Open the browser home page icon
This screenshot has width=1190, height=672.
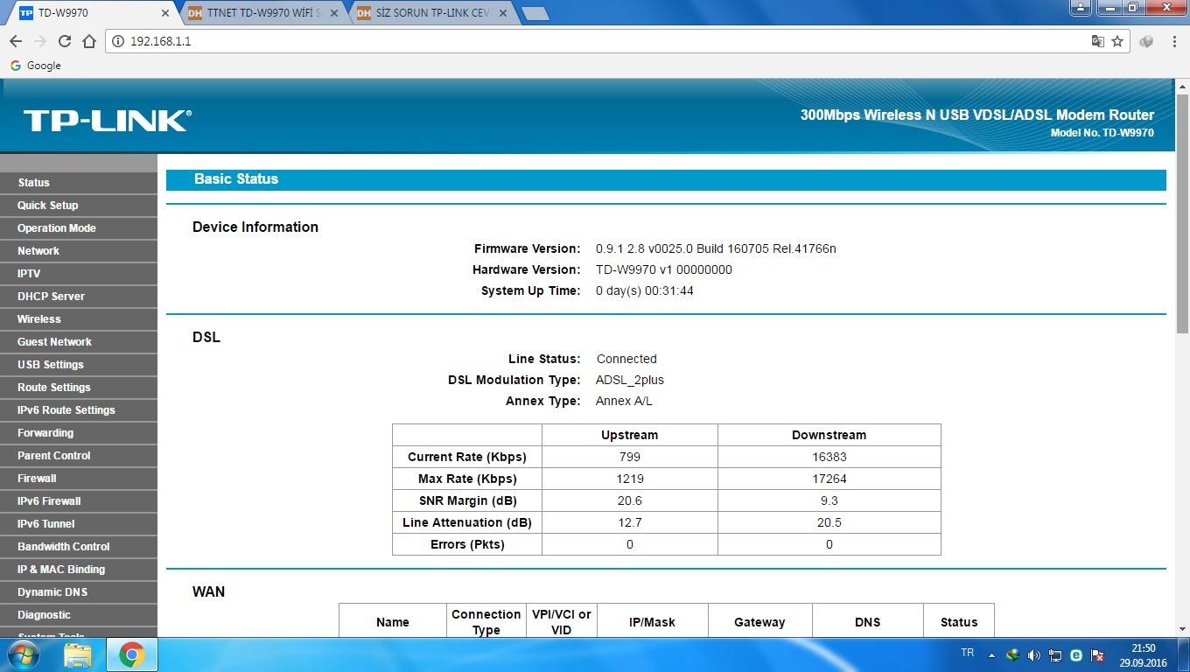click(x=88, y=41)
